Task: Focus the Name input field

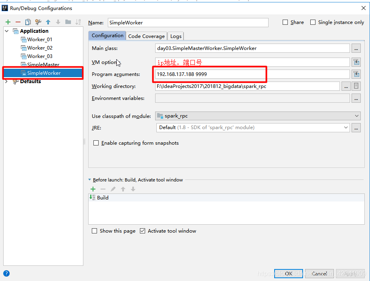Action: tap(188, 23)
